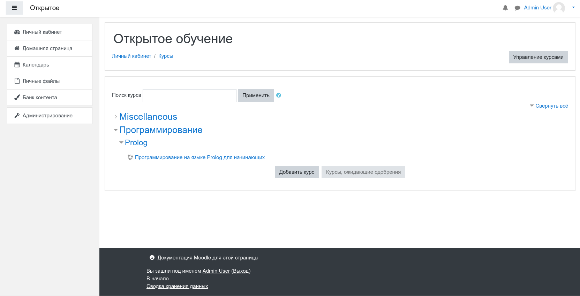Open Личный кабинет in the sidebar

click(42, 32)
